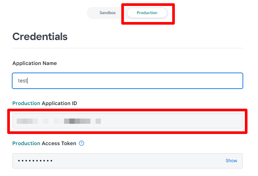Click the token's masked dot characters

click(35, 161)
